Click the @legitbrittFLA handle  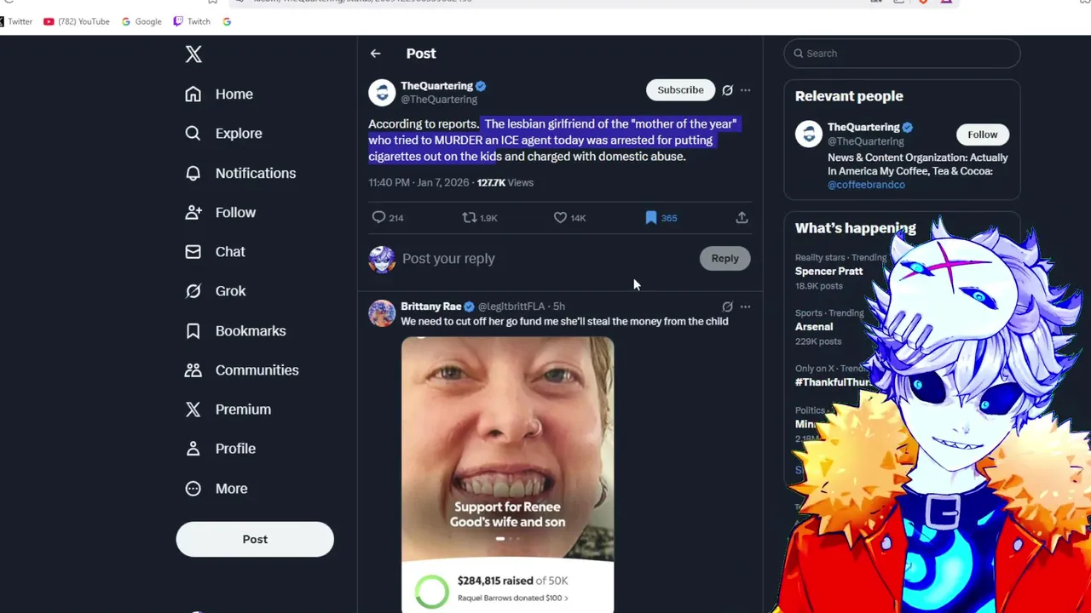tap(511, 306)
